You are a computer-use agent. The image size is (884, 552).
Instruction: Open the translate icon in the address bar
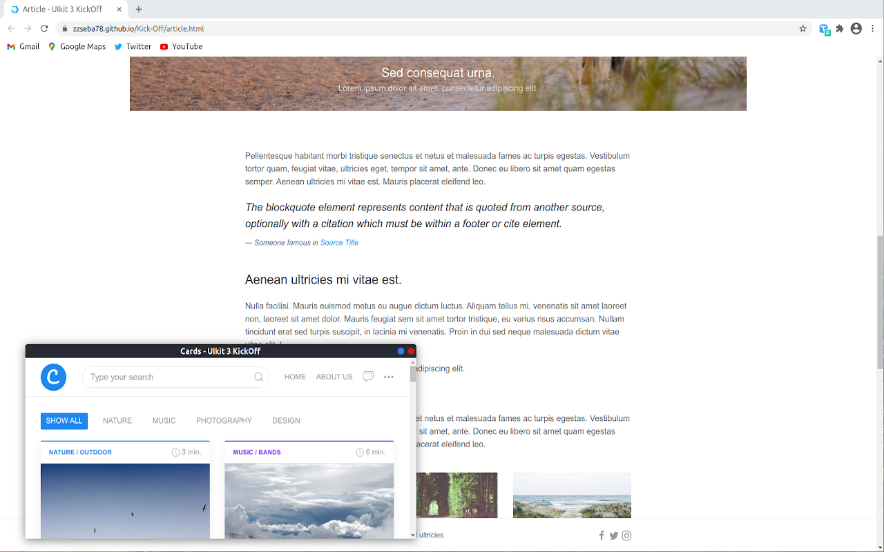point(823,28)
